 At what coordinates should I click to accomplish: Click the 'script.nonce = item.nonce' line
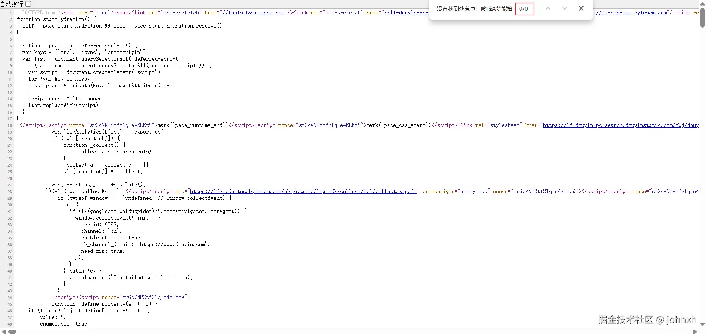click(65, 99)
